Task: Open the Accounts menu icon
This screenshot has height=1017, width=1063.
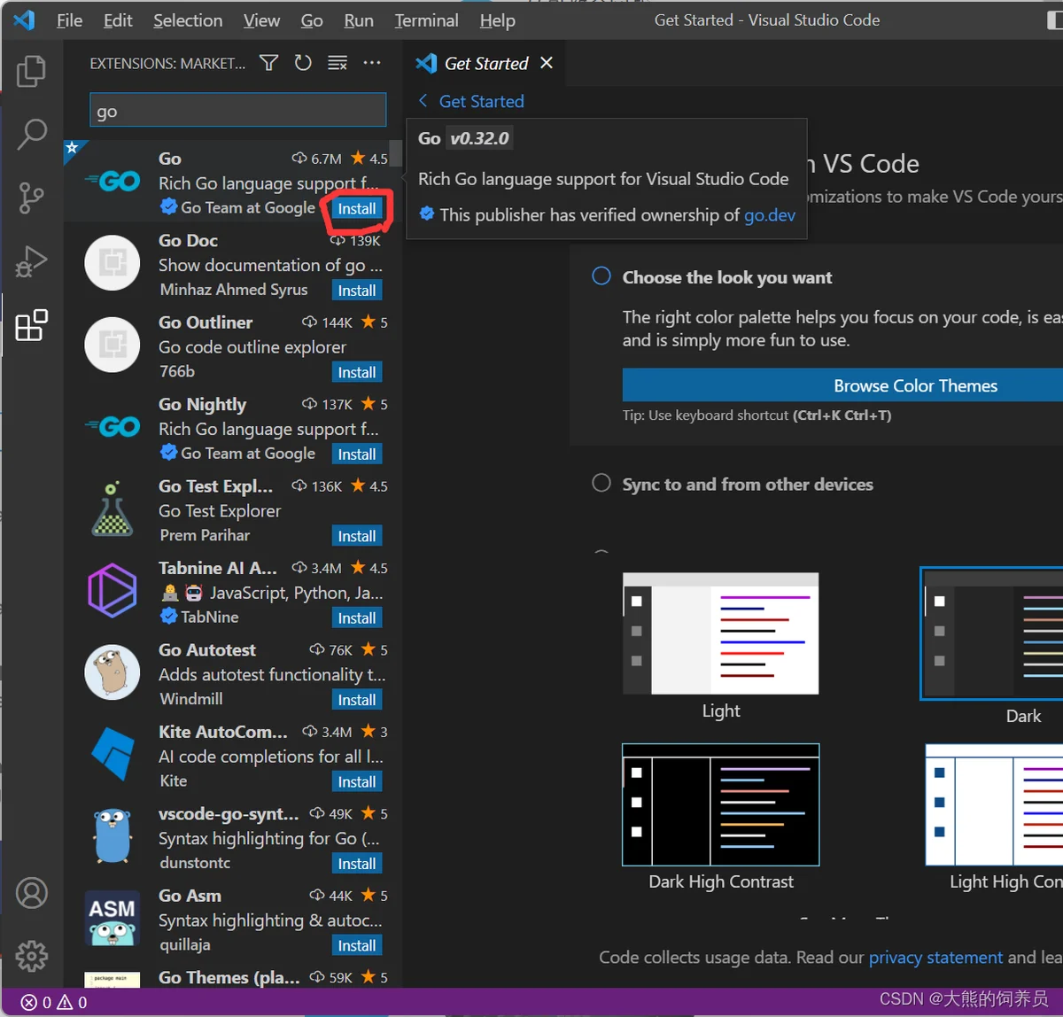Action: point(32,893)
